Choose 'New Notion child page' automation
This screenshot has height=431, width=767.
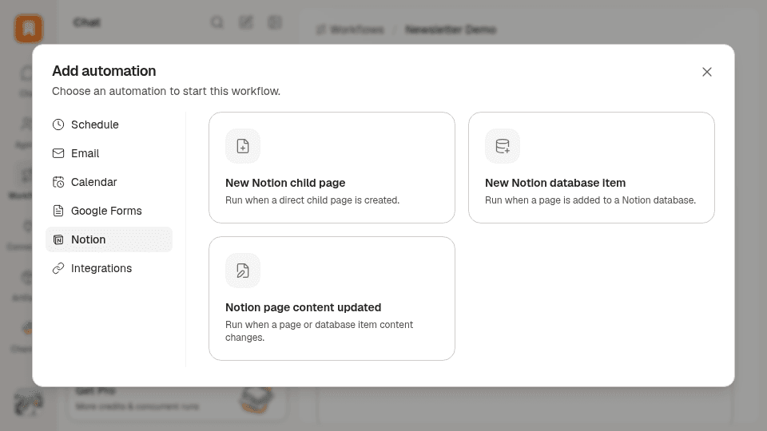tap(332, 168)
